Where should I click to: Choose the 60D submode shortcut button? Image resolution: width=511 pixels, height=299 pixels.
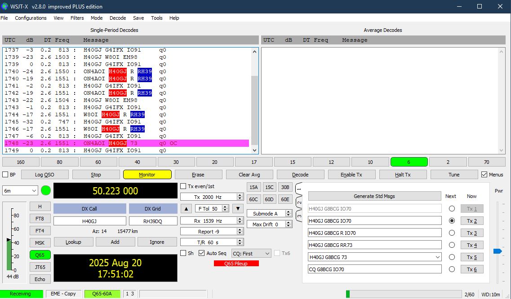(x=269, y=199)
